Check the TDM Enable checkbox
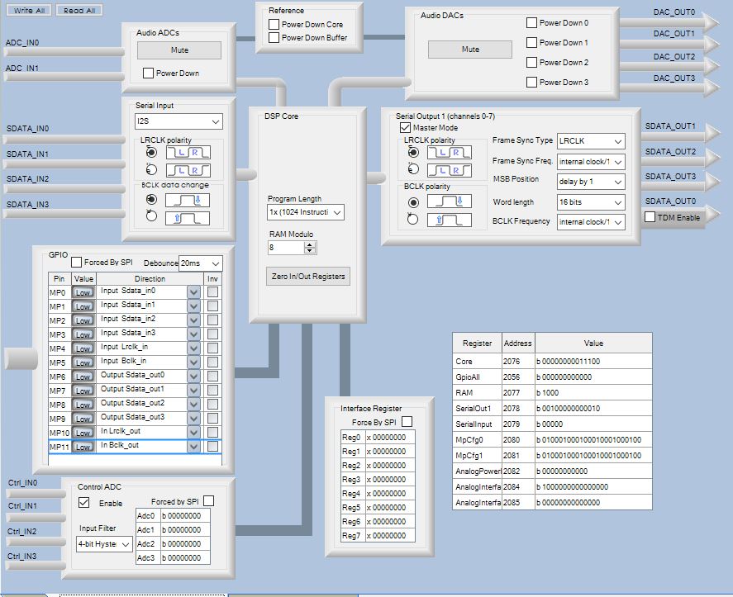 pyautogui.click(x=650, y=216)
